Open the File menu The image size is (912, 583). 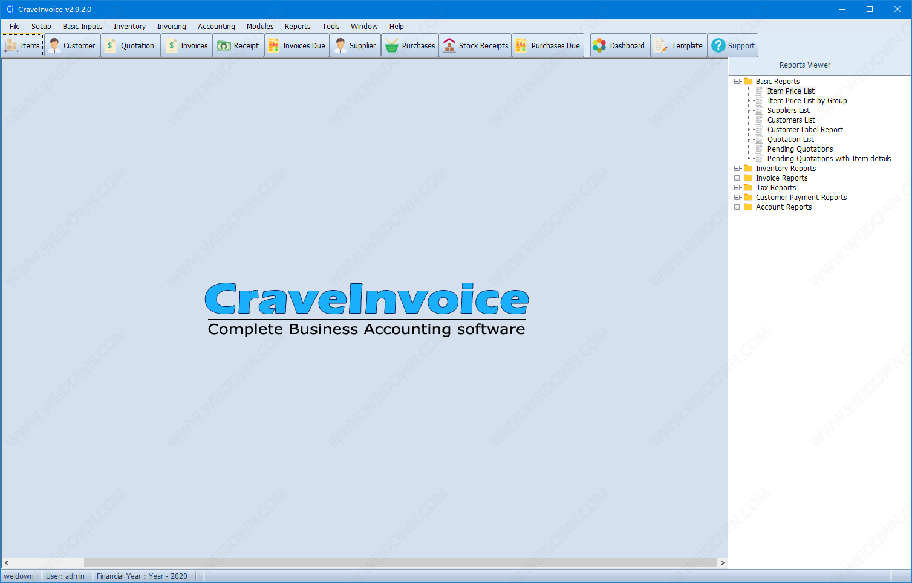pos(15,27)
